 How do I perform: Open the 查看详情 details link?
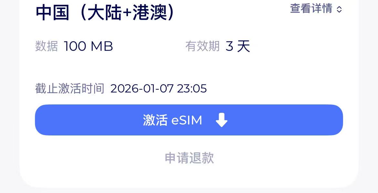(x=311, y=8)
